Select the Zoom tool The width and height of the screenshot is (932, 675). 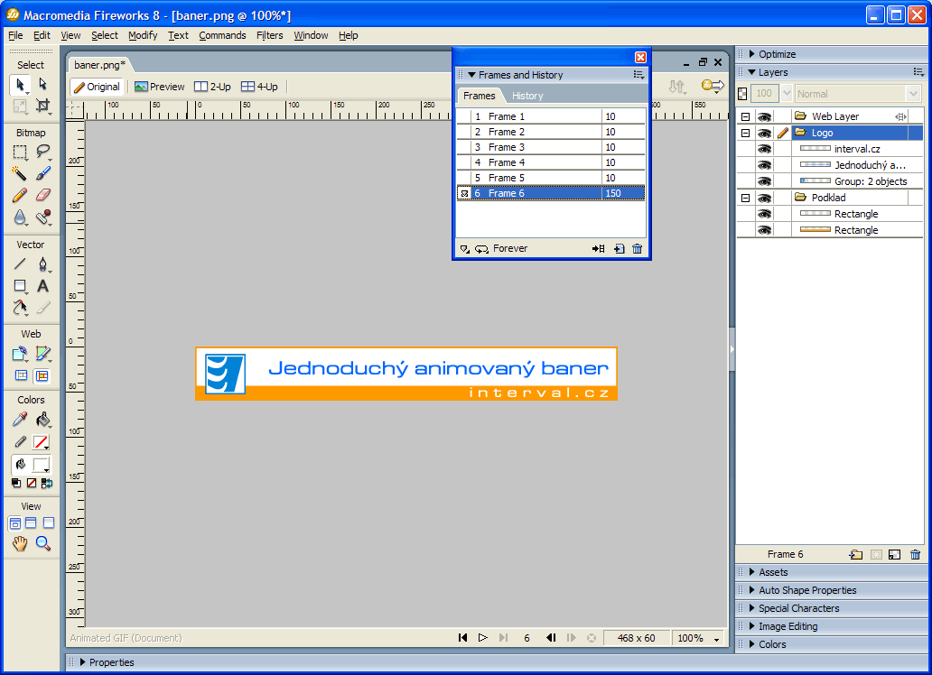42,543
